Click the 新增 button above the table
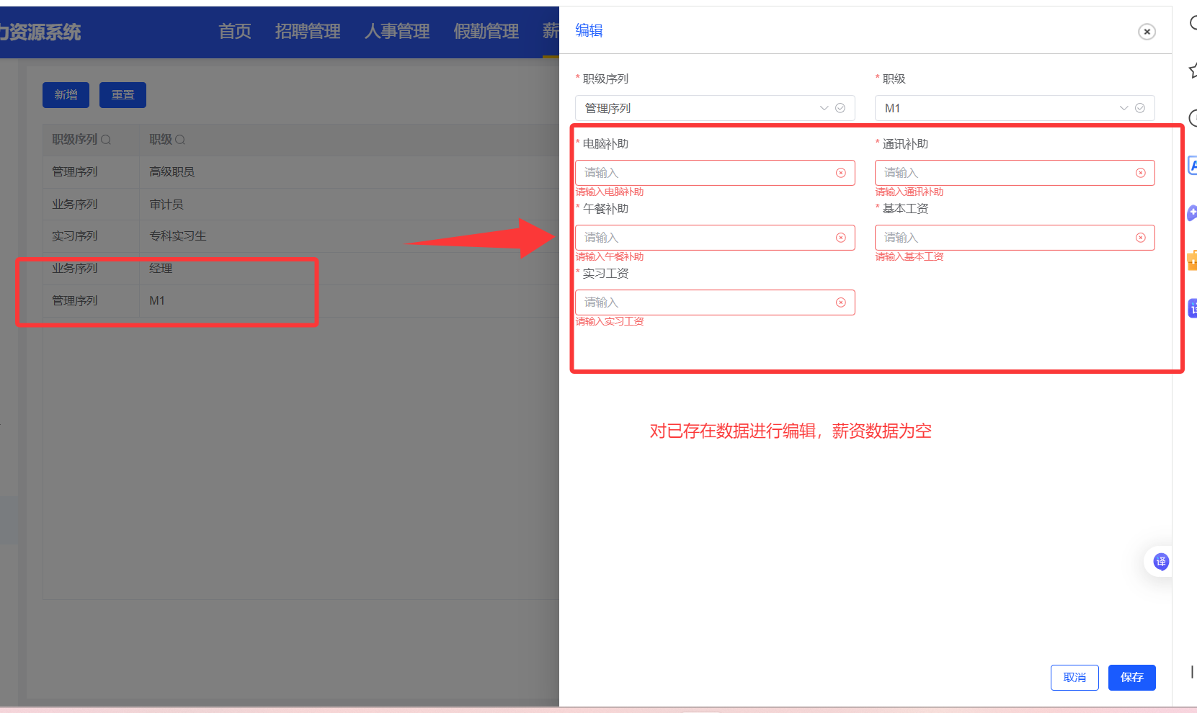The width and height of the screenshot is (1197, 713). [x=66, y=95]
